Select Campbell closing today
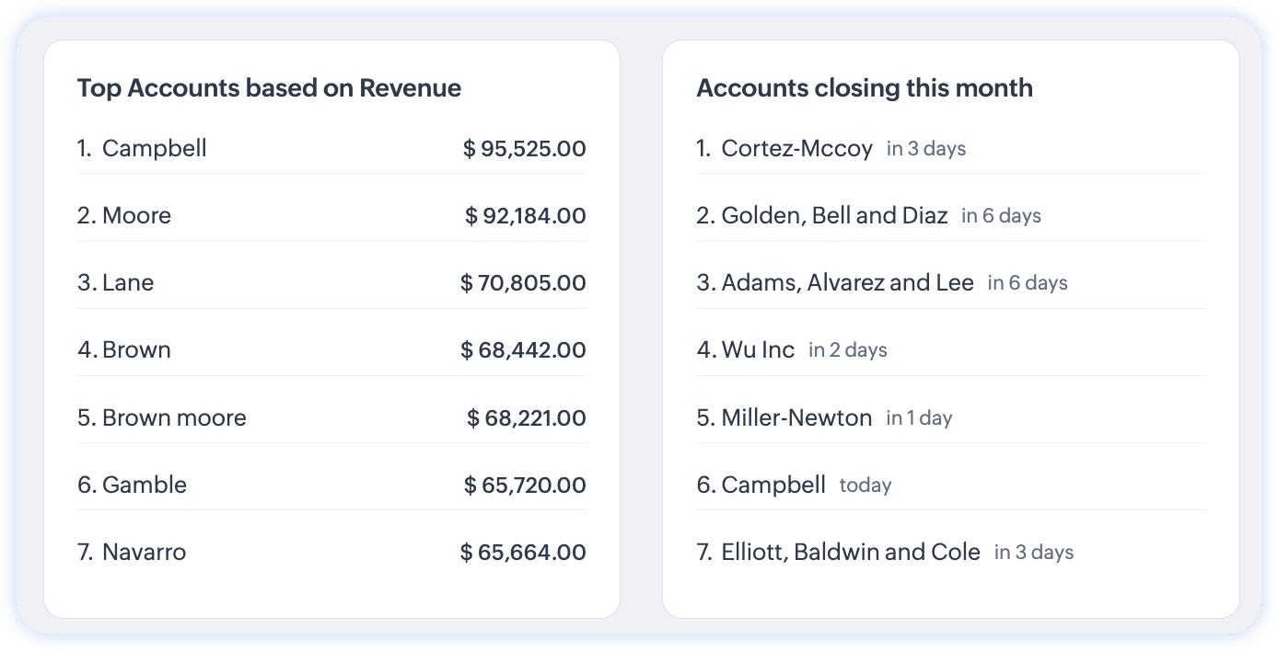 (x=773, y=485)
